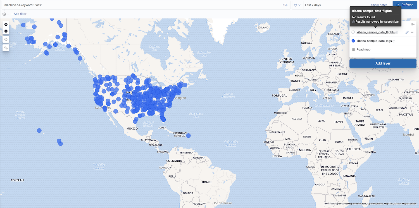Click the Road map layer grid icon
Image resolution: width=419 pixels, height=208 pixels.
point(353,49)
